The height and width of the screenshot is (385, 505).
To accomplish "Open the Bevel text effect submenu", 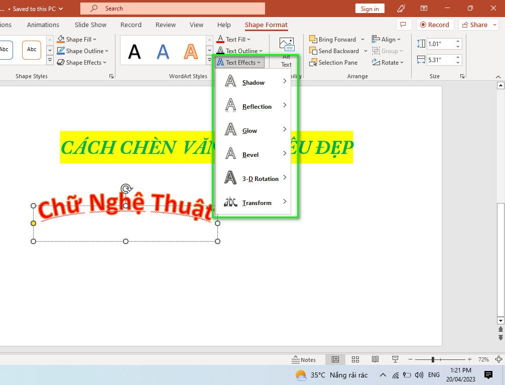I will [x=253, y=154].
